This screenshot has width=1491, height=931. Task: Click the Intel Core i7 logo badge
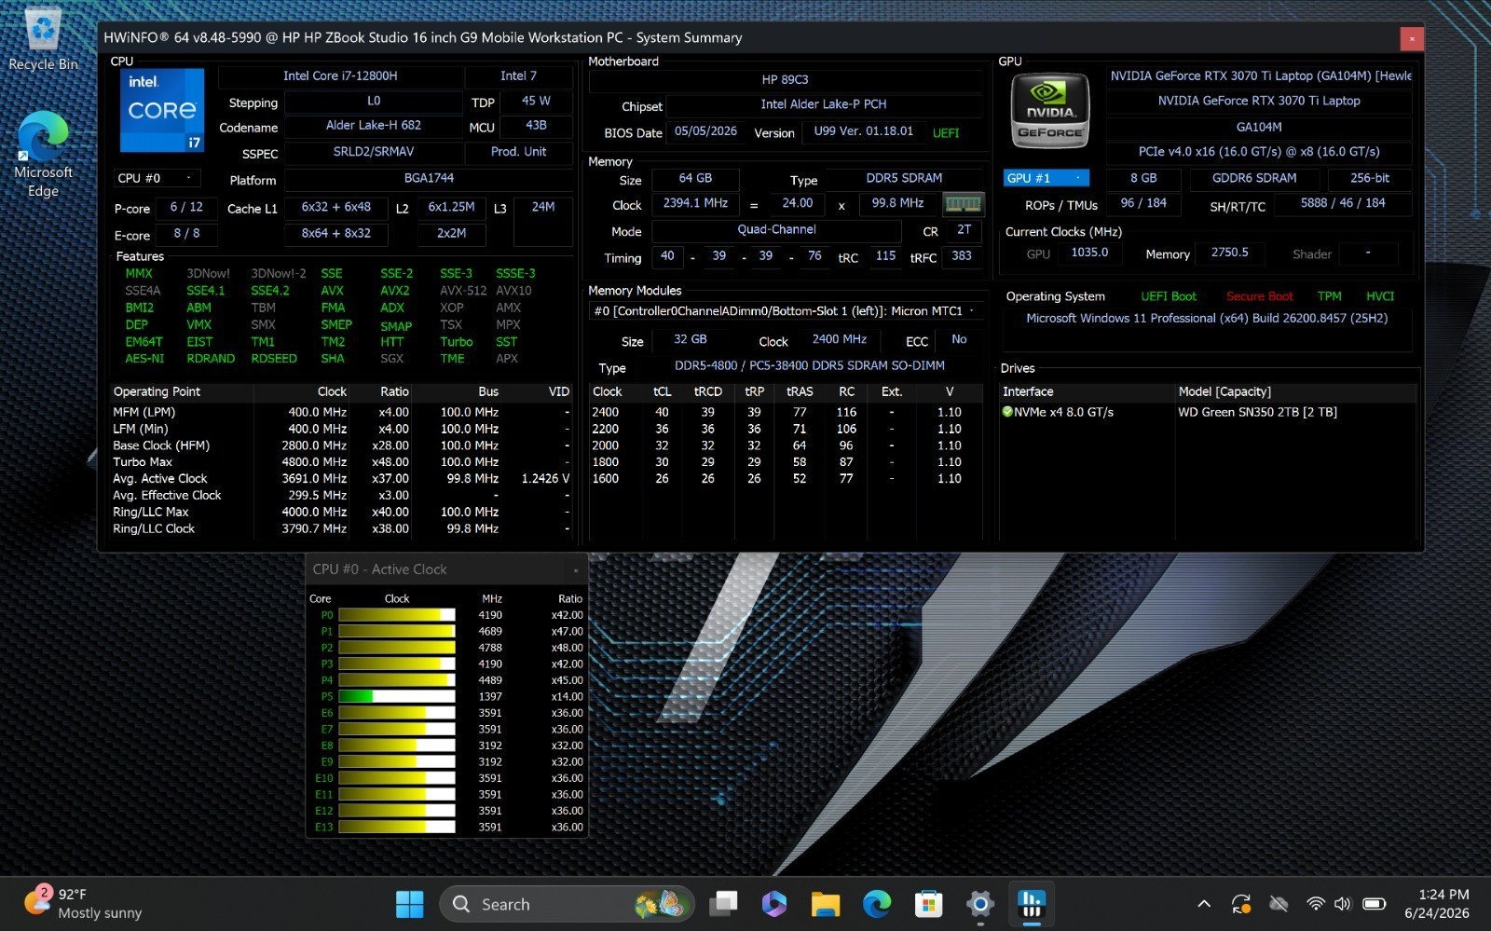pyautogui.click(x=161, y=110)
